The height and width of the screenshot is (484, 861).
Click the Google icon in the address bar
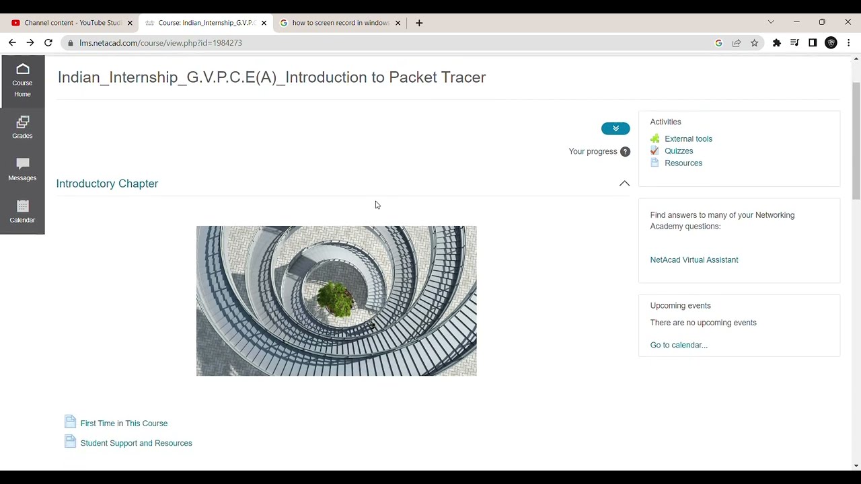(x=718, y=43)
